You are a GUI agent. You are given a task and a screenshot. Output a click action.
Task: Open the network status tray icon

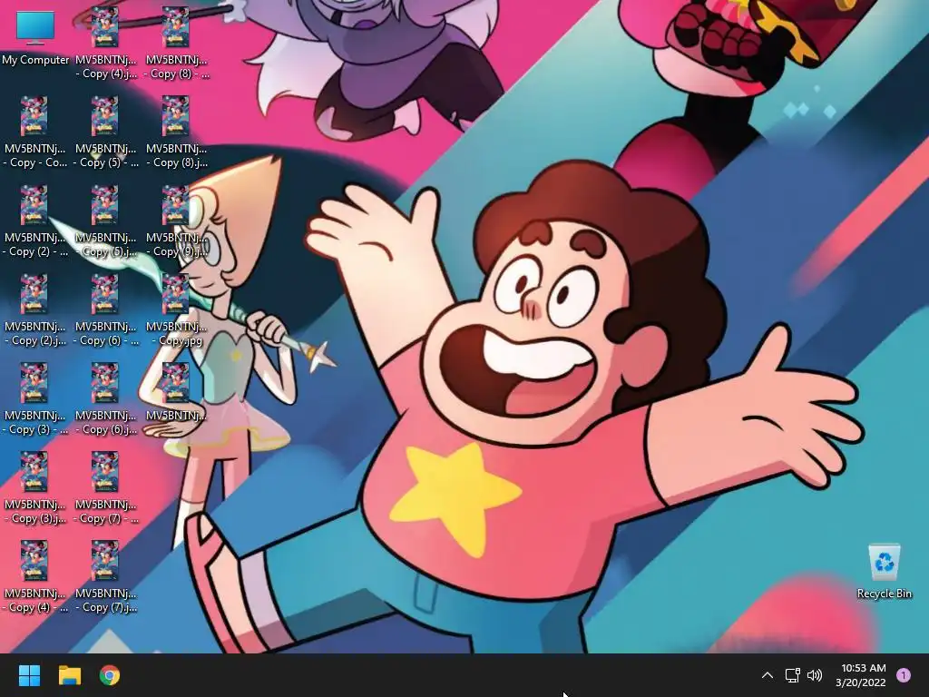coord(793,675)
